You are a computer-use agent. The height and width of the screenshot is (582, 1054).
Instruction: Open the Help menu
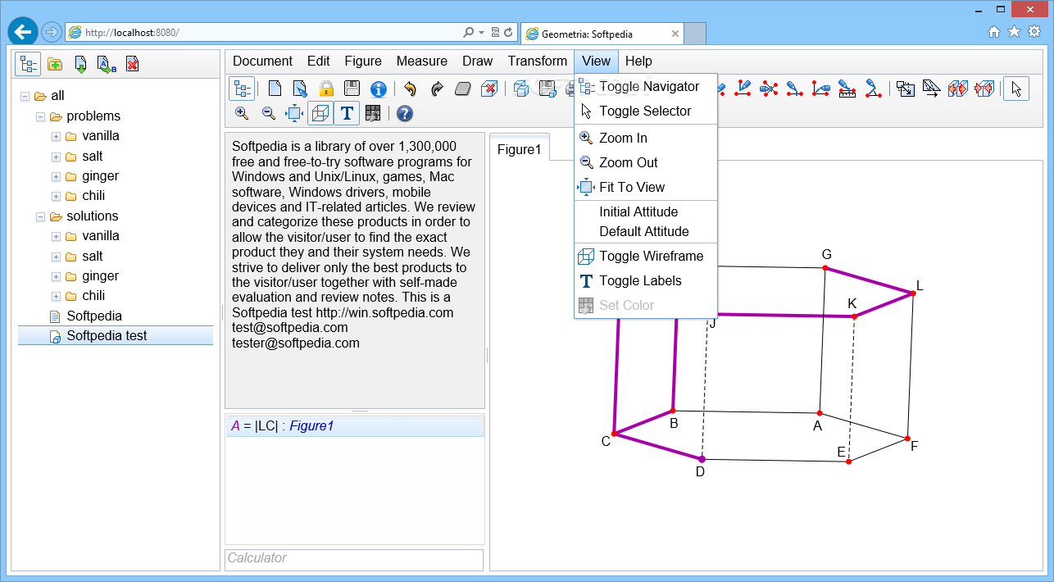[638, 61]
